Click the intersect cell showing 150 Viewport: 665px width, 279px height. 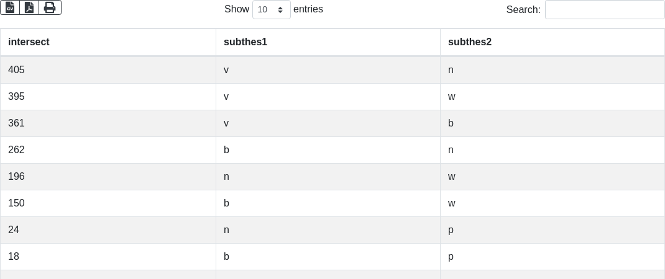pyautogui.click(x=16, y=203)
